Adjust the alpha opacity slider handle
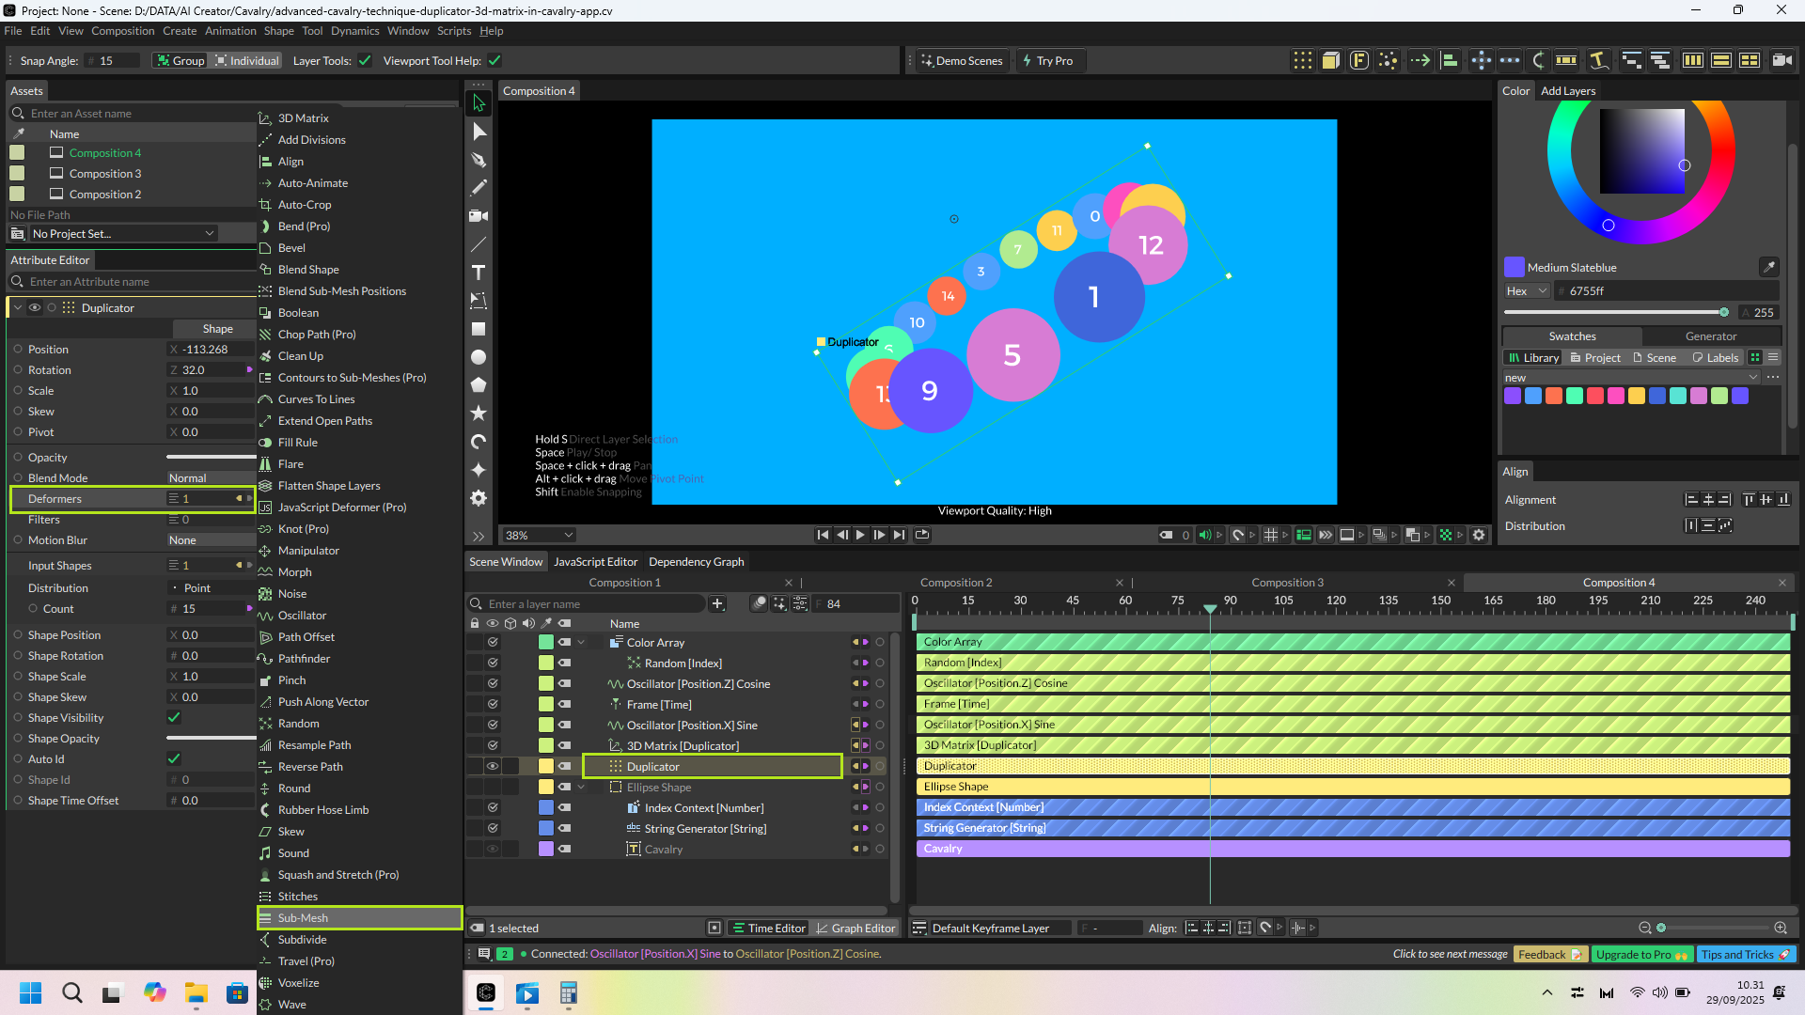The height and width of the screenshot is (1015, 1805). pos(1723,312)
